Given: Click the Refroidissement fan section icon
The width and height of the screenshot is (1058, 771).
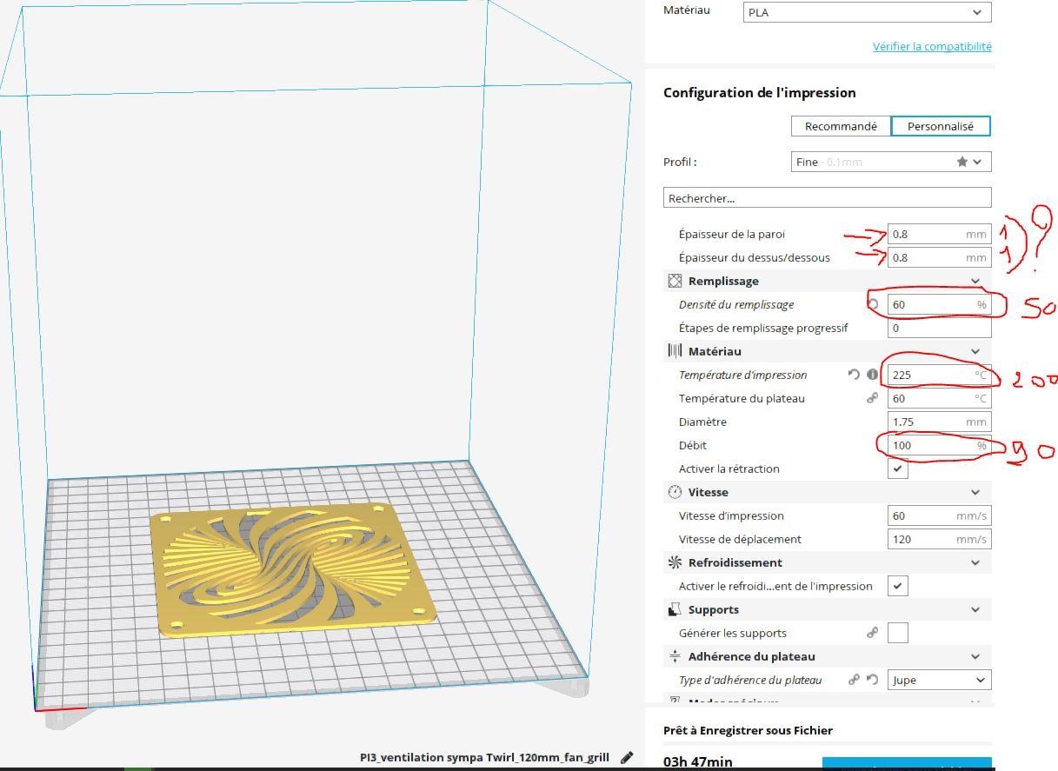Looking at the screenshot, I should 675,562.
